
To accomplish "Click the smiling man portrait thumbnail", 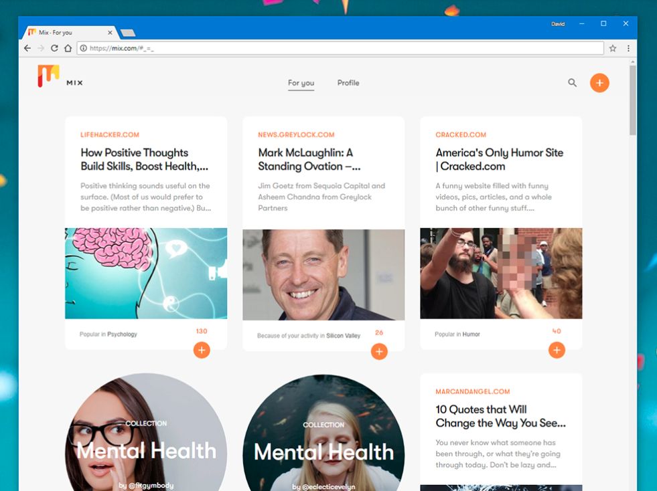I will (323, 274).
